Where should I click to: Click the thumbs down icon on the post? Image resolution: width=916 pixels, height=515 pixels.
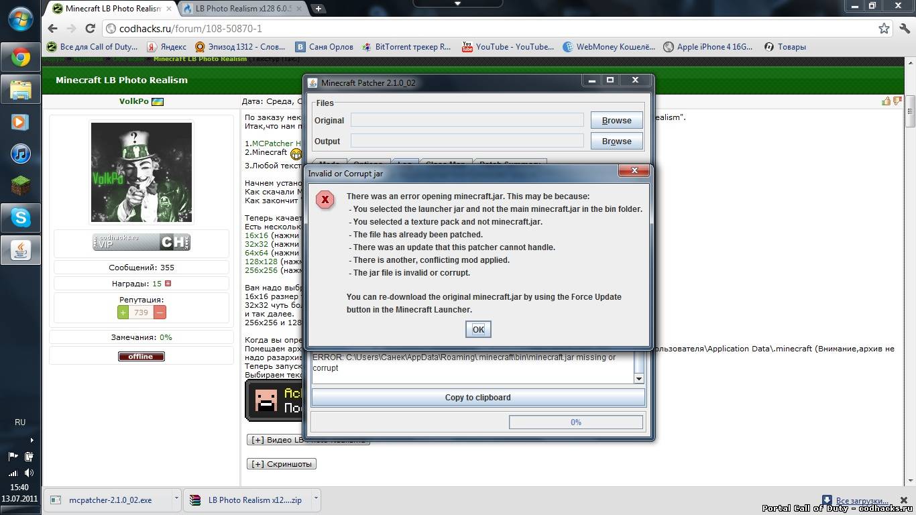(897, 101)
